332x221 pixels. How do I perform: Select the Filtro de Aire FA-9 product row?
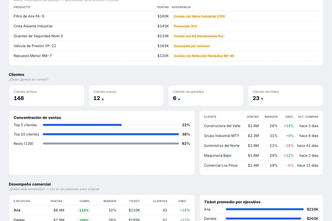click(x=166, y=16)
